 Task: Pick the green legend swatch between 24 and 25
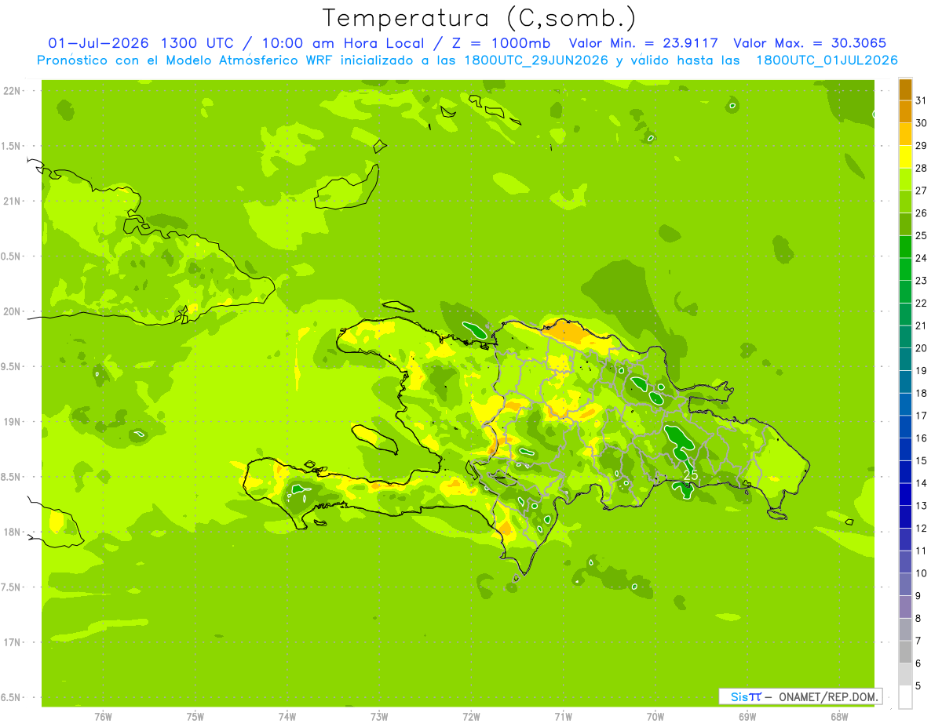(x=905, y=247)
